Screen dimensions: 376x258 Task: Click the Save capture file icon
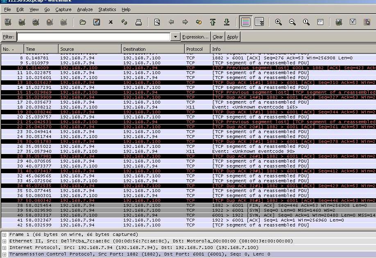[97, 22]
